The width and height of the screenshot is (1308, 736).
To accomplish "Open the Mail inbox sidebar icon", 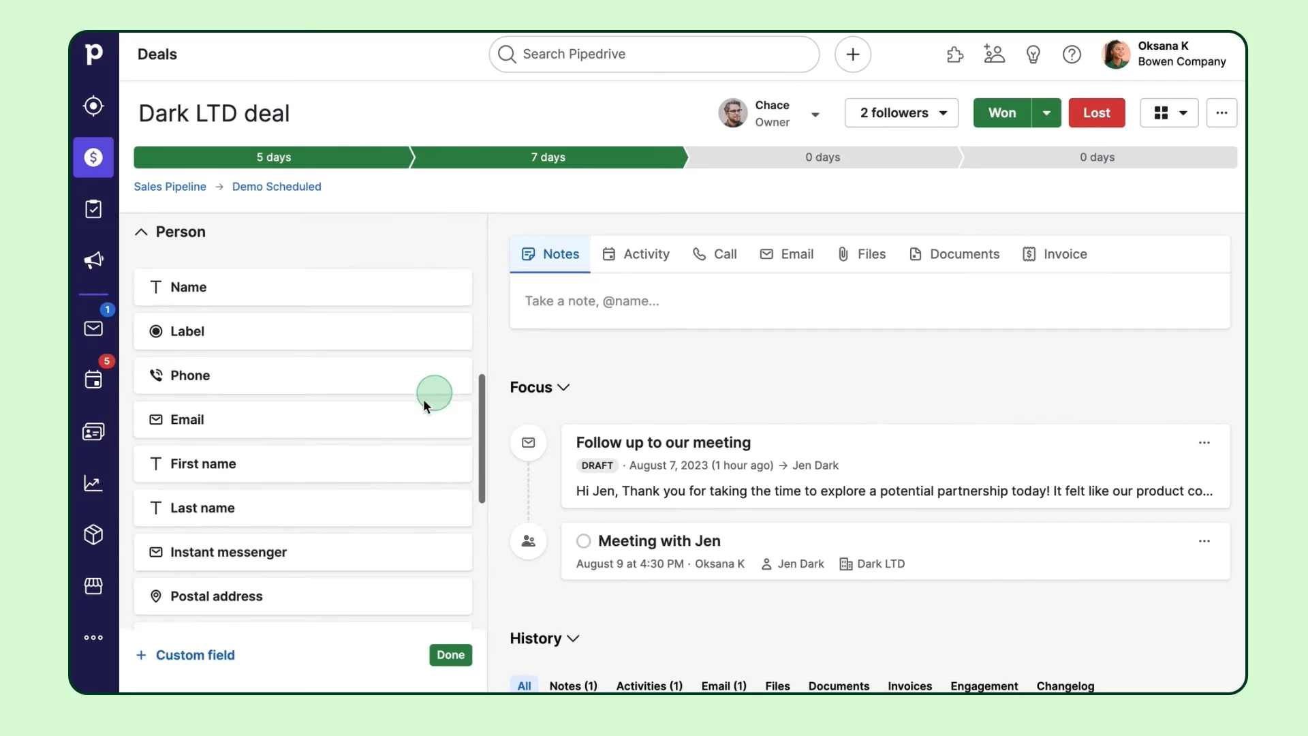I will click(93, 328).
